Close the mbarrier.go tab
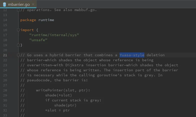This screenshot has height=117, width=196. coord(33,4)
